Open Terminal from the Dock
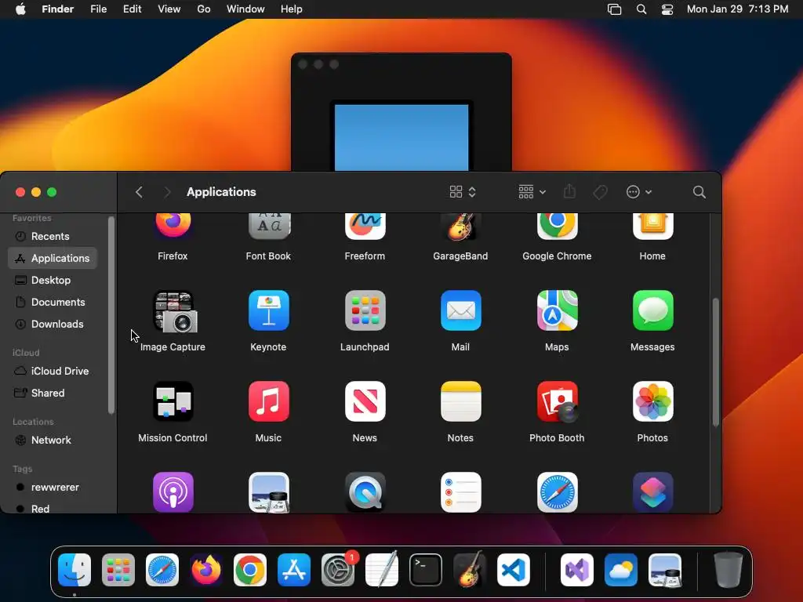This screenshot has height=602, width=803. pyautogui.click(x=426, y=570)
